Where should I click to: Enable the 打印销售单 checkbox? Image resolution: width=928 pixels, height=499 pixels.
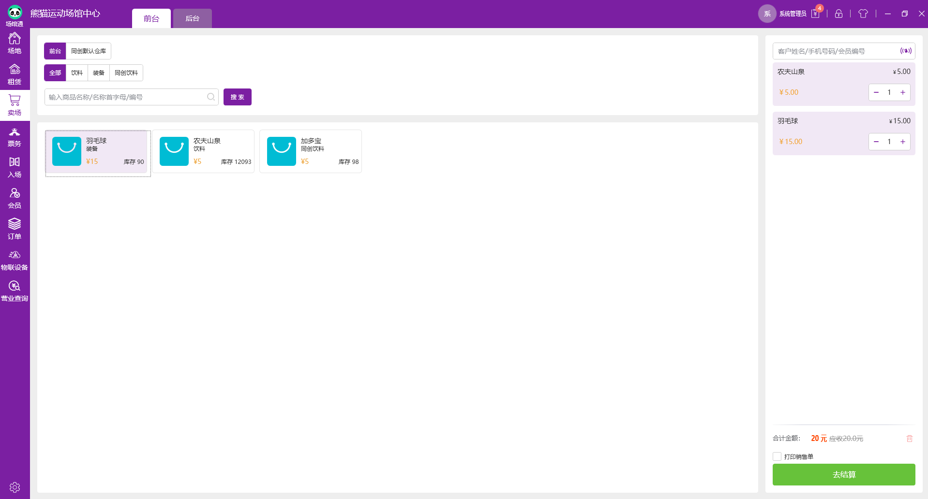[777, 456]
